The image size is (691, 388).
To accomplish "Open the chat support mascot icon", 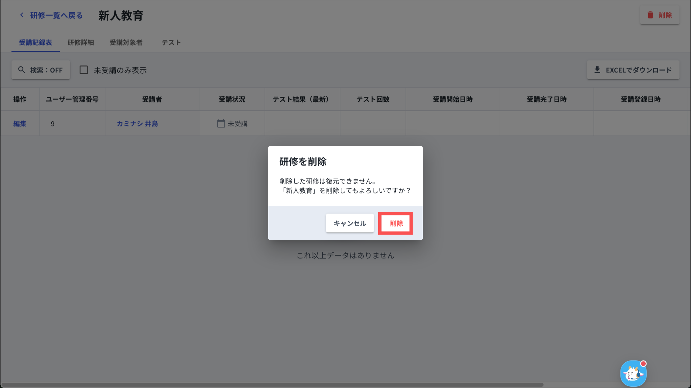I will (x=633, y=374).
